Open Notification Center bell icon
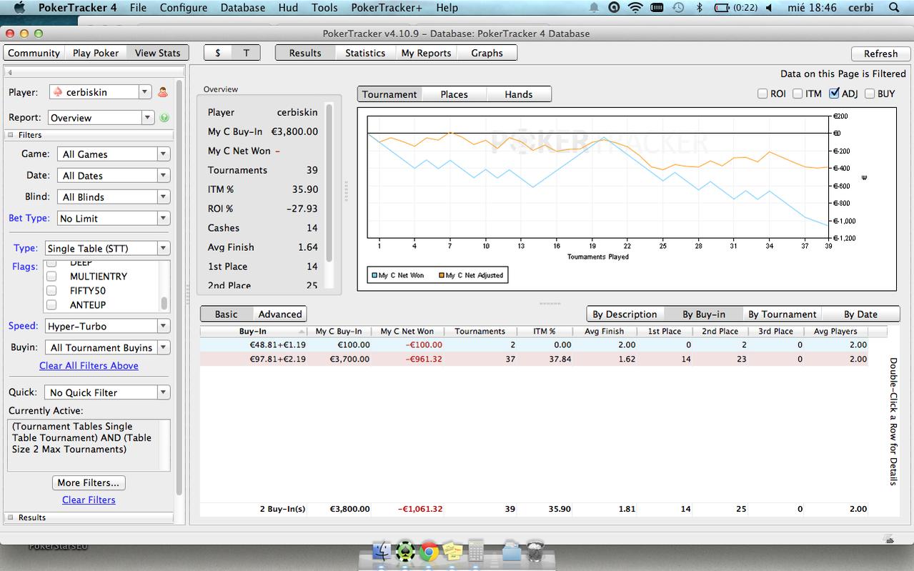Screen dimensions: 914x571 coord(594,8)
